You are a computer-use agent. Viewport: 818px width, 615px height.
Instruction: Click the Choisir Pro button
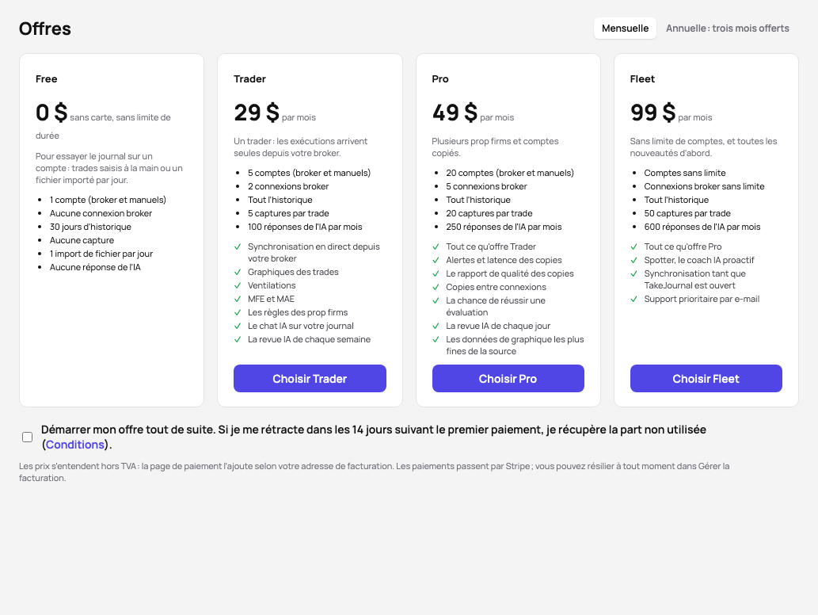click(x=508, y=379)
